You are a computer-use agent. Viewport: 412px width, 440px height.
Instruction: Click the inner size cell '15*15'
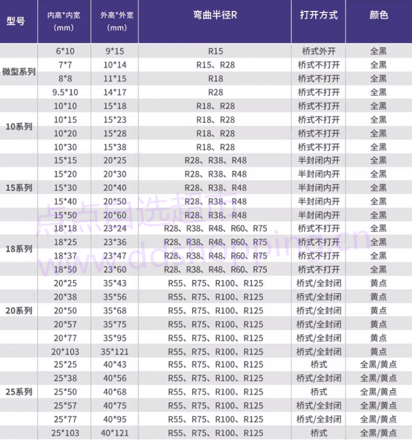coord(65,161)
